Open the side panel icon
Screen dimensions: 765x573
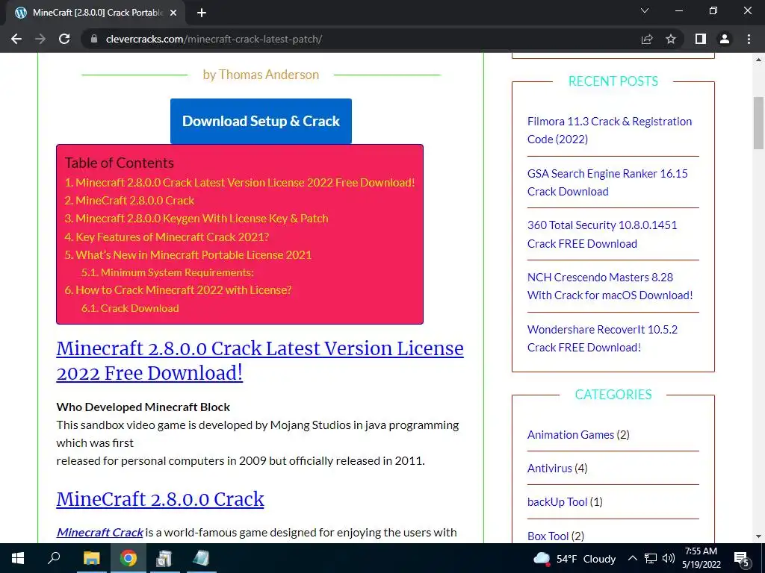pos(701,39)
